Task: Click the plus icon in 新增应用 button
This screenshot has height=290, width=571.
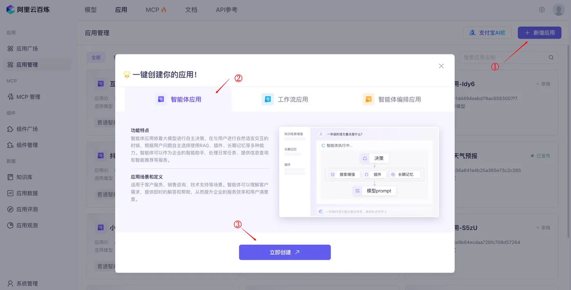Action: [x=527, y=33]
